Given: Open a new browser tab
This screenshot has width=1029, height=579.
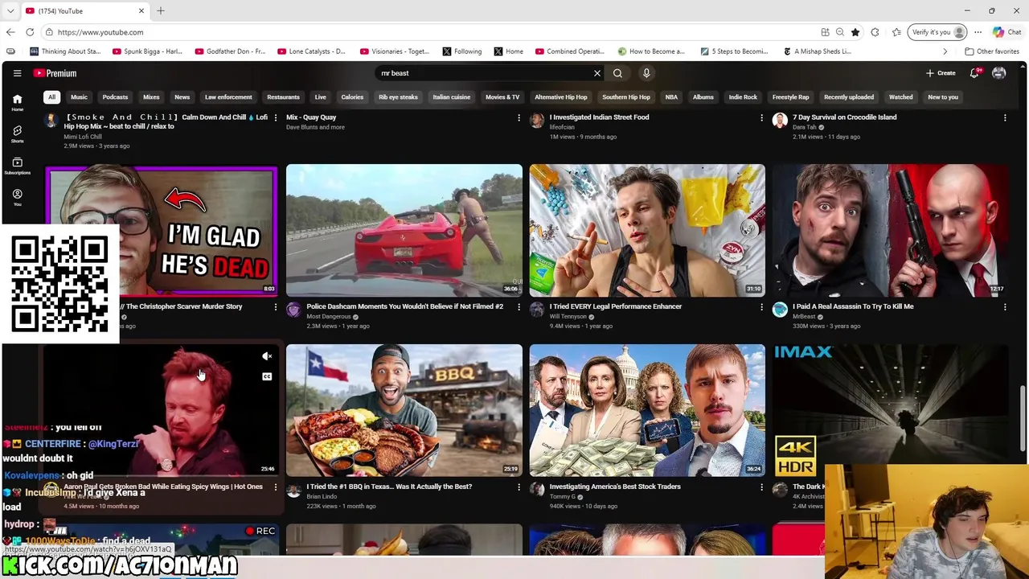Looking at the screenshot, I should point(161,10).
